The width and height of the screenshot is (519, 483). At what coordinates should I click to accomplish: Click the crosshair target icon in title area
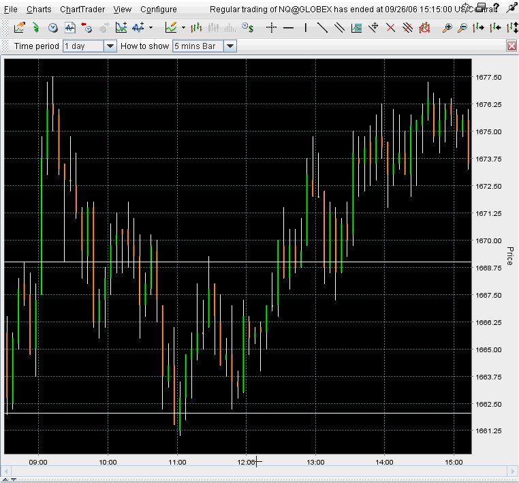(466, 7)
